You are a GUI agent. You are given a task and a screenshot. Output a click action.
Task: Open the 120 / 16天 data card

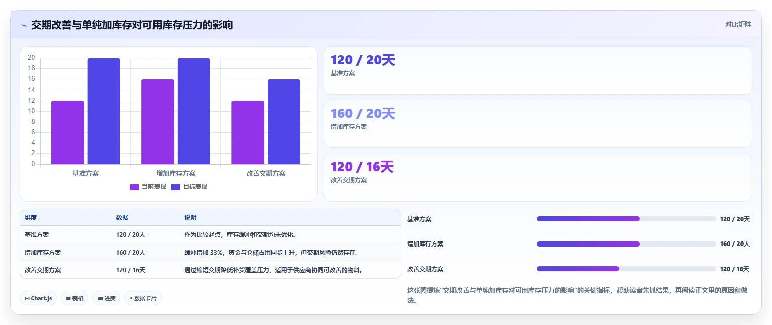coord(537,177)
